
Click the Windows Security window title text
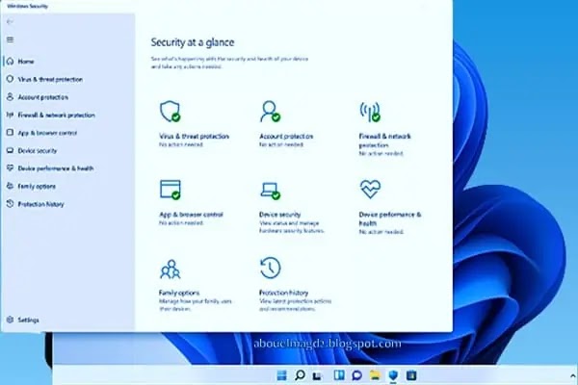pos(27,7)
